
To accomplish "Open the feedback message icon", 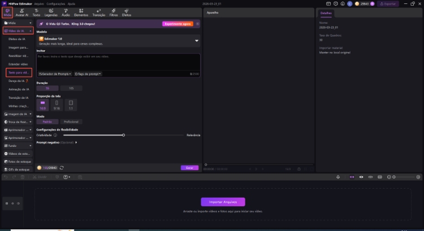I will click(x=336, y=4).
